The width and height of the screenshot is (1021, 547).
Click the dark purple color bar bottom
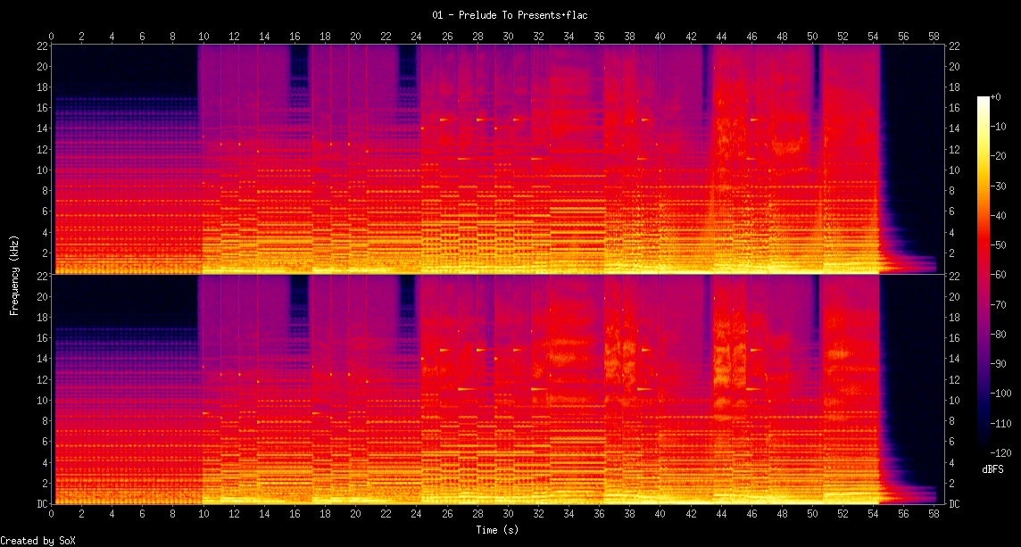(984, 449)
